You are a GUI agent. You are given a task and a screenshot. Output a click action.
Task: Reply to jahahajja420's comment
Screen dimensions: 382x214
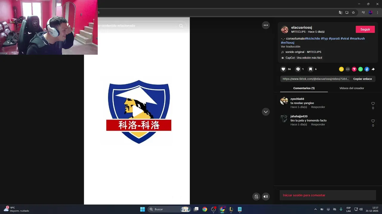click(318, 125)
